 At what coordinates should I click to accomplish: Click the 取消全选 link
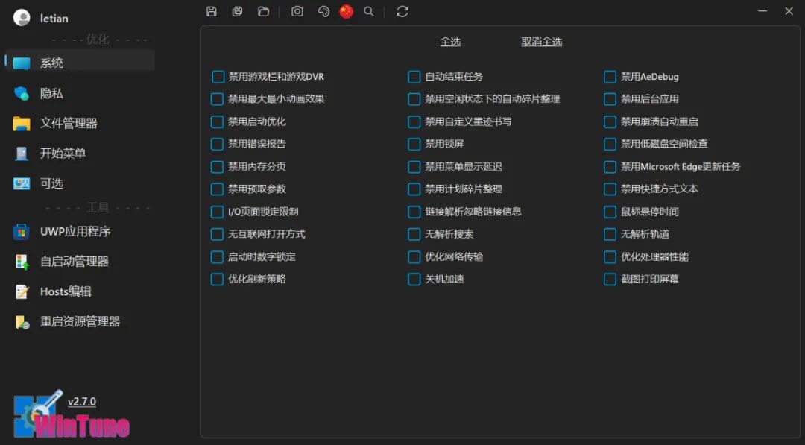click(542, 42)
